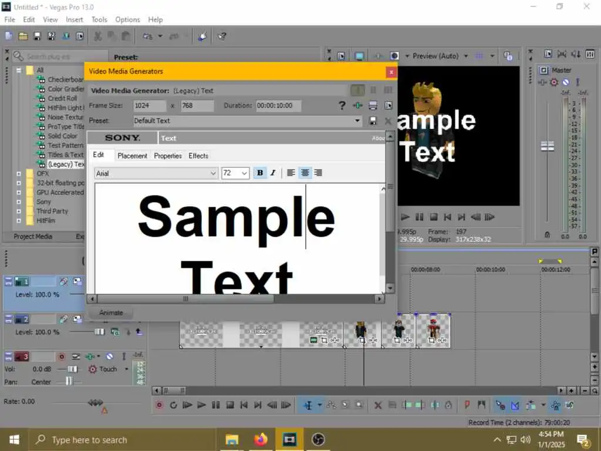Image resolution: width=601 pixels, height=451 pixels.
Task: Click the What's This help icon
Action: (221, 36)
